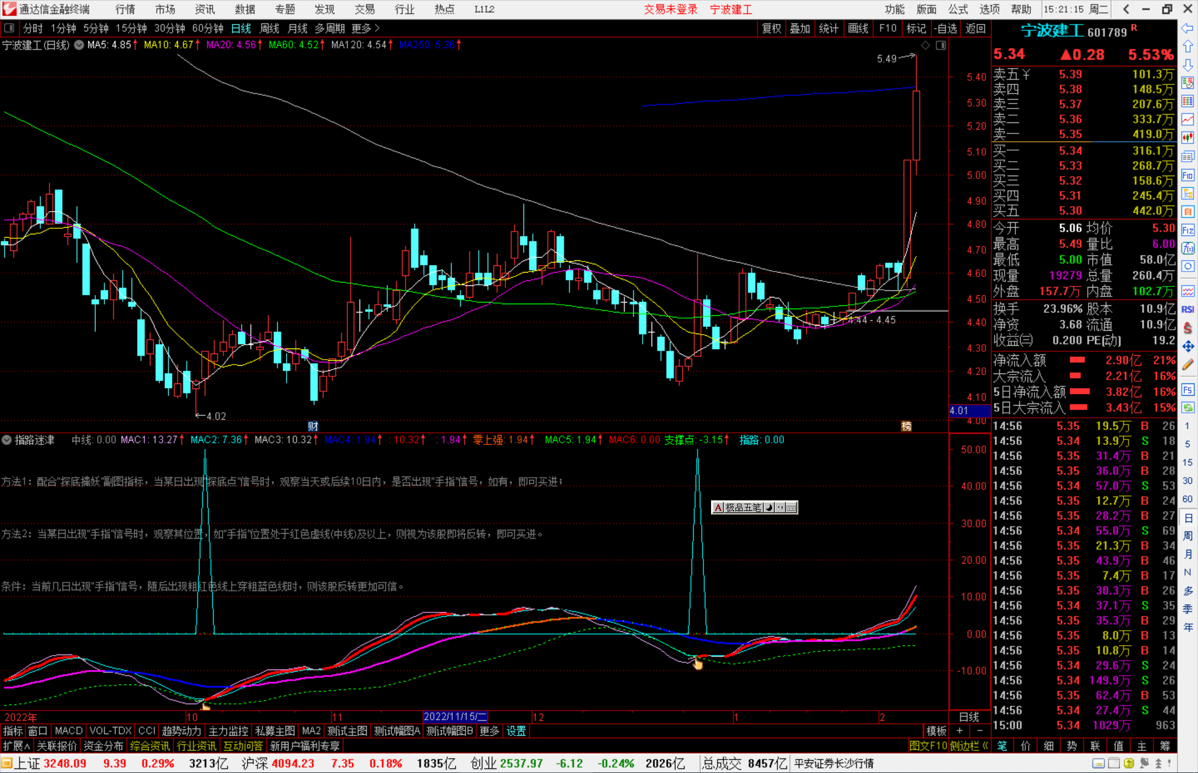
Task: Open the F10 company info sidebar icon
Action: [1187, 176]
